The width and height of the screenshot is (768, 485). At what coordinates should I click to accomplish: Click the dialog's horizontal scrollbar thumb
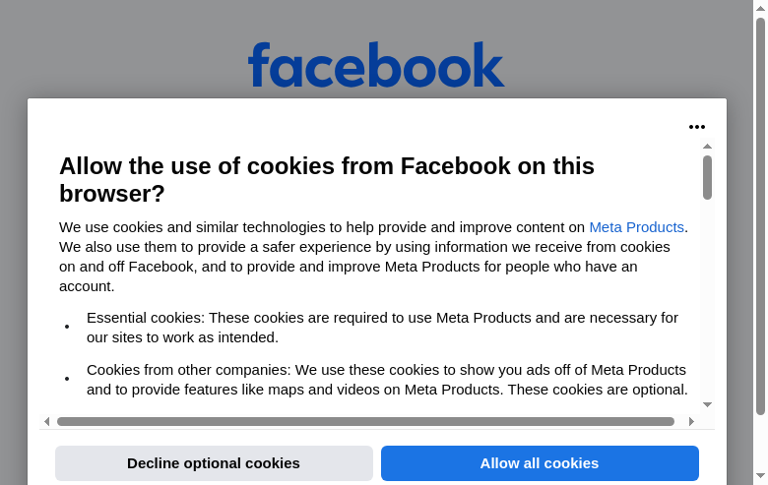click(365, 421)
